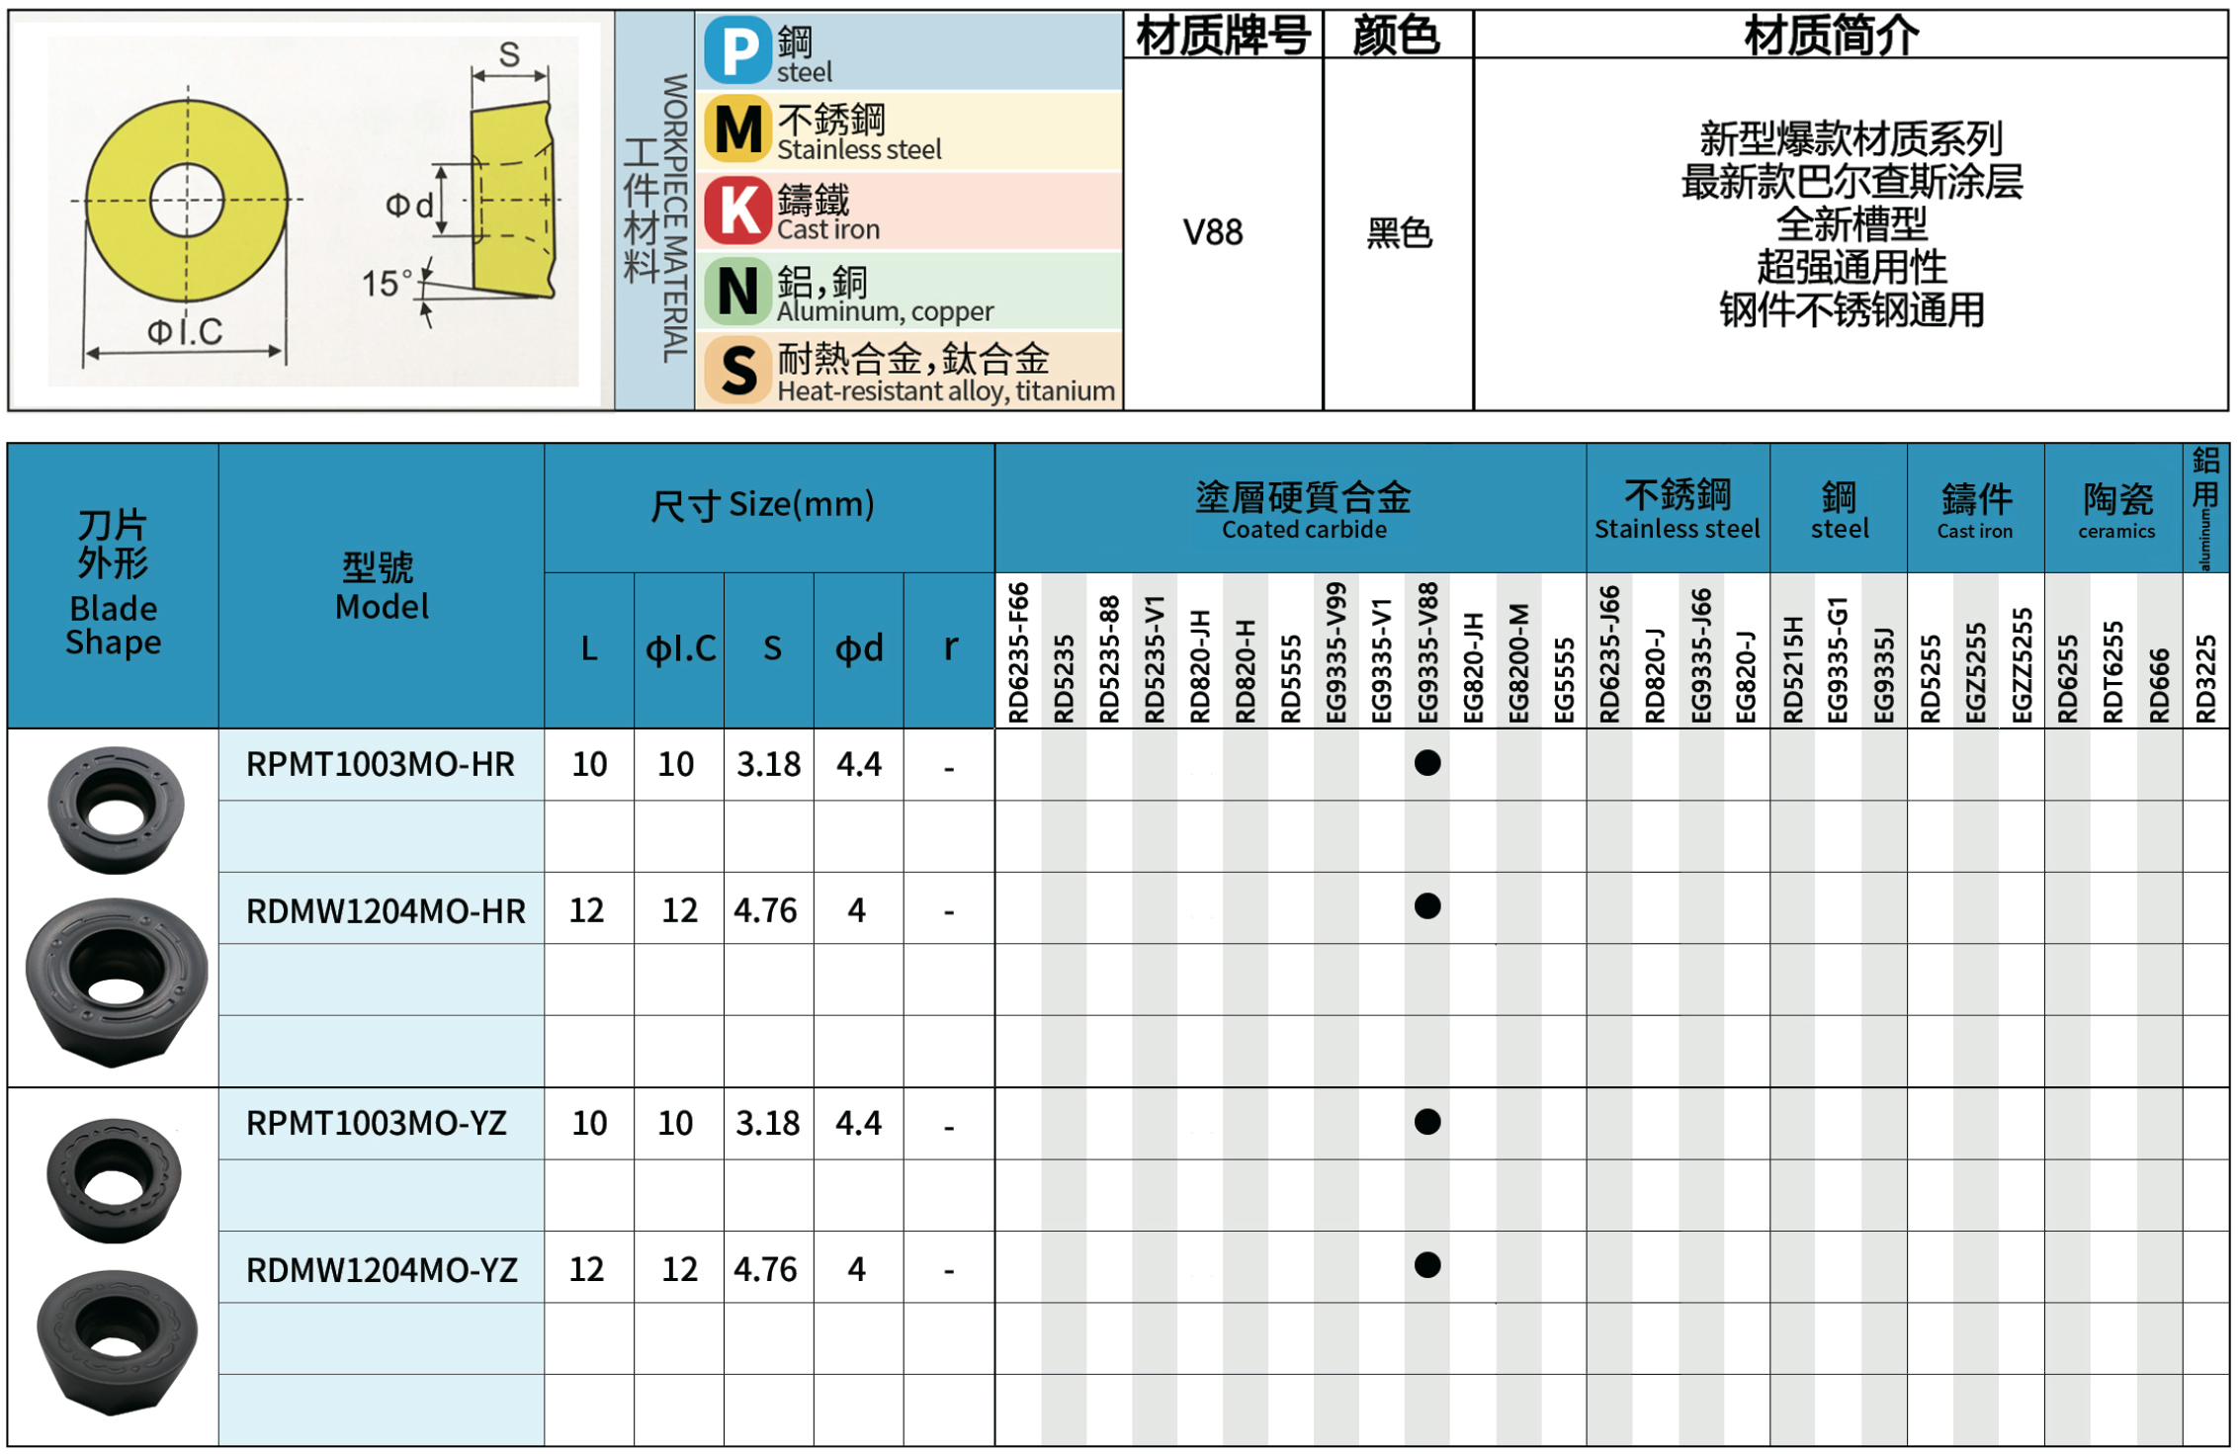The height and width of the screenshot is (1454, 2240).
Task: Click the yellow M stainless steel icon
Action: point(737,129)
